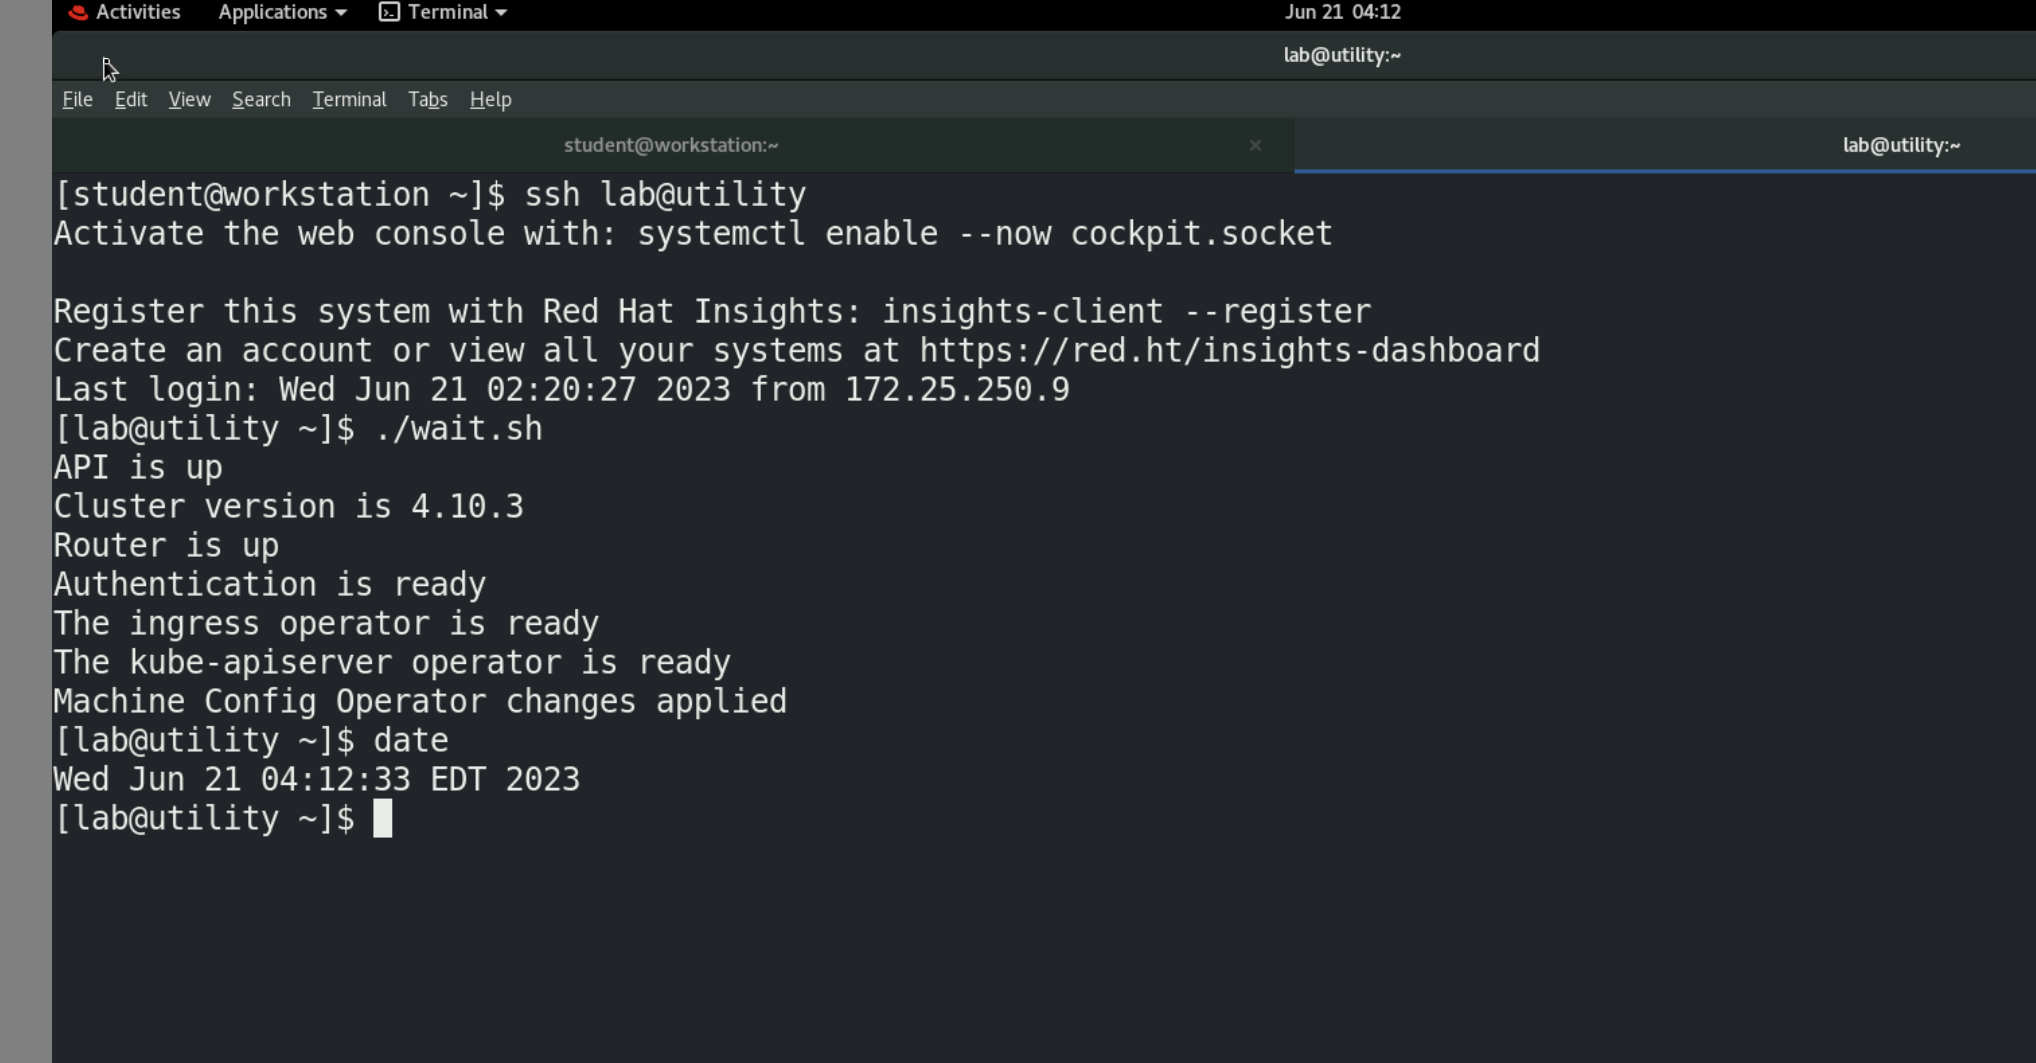Screen dimensions: 2036x1063
Task: Select the lab@utility tab
Action: (x=1901, y=145)
